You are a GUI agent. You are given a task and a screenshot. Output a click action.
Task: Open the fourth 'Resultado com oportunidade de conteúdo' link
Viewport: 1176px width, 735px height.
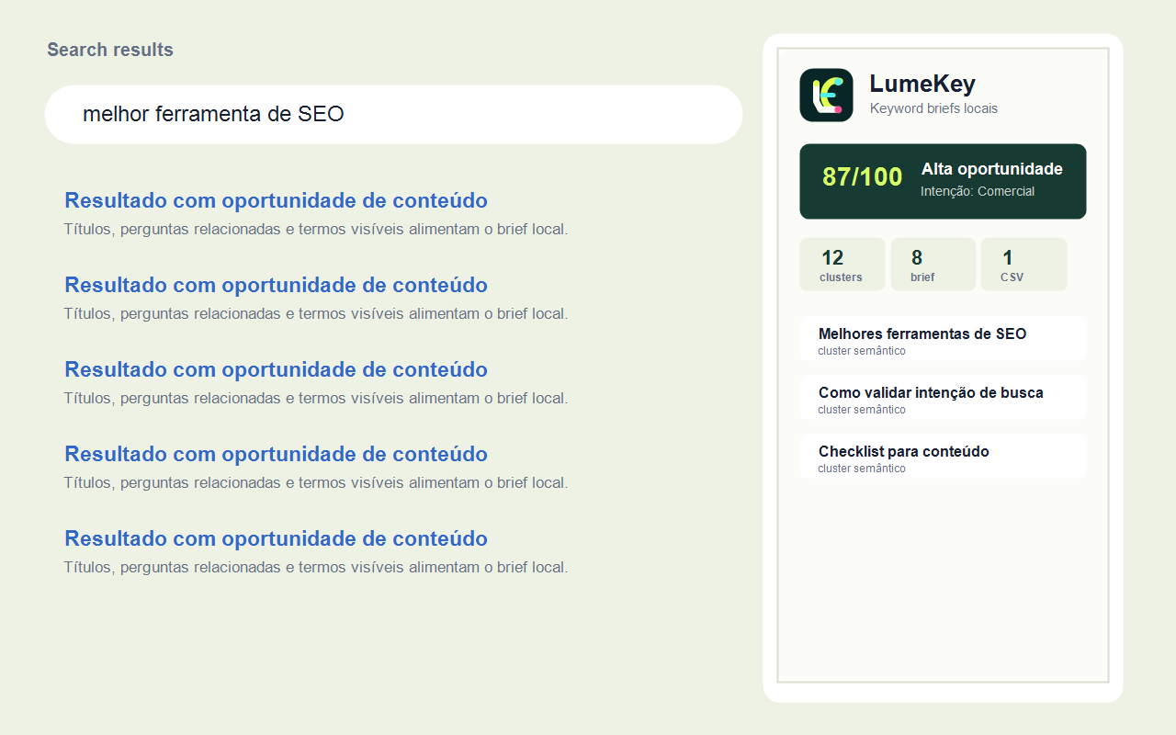coord(276,454)
